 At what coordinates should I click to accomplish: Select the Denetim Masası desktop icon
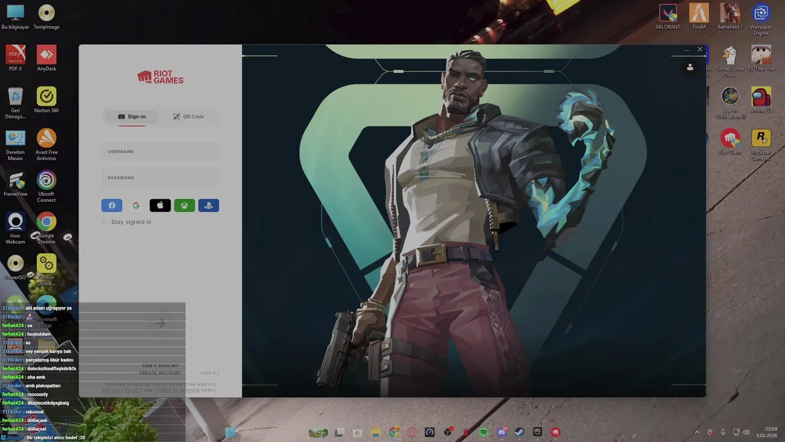[x=15, y=144]
